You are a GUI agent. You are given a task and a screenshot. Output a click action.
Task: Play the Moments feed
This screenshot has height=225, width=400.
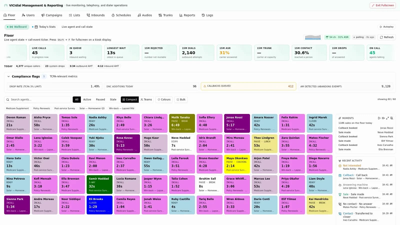379,118
